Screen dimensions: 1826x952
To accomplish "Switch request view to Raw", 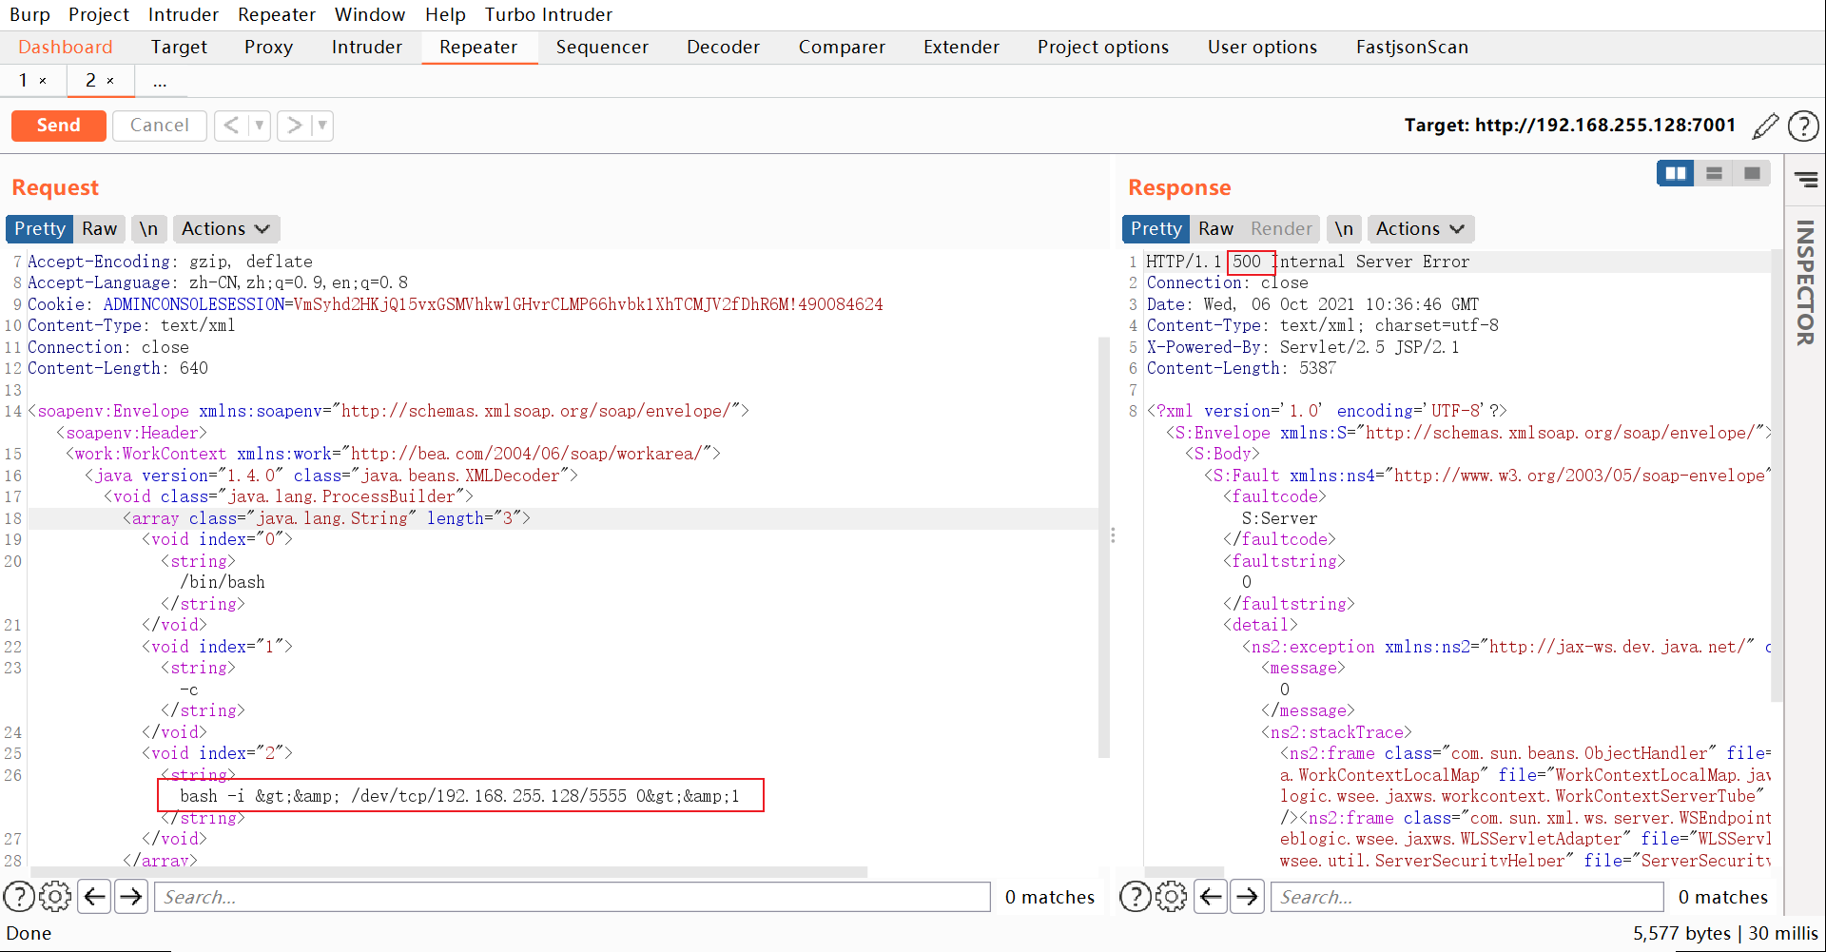I will click(99, 229).
